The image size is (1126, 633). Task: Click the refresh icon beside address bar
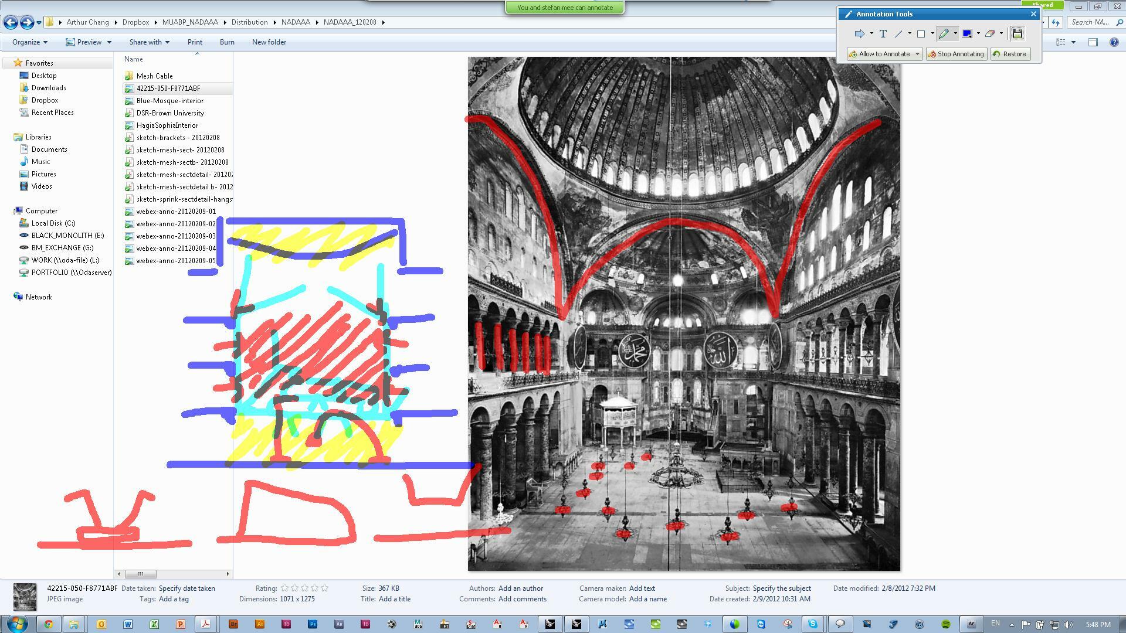[1056, 22]
